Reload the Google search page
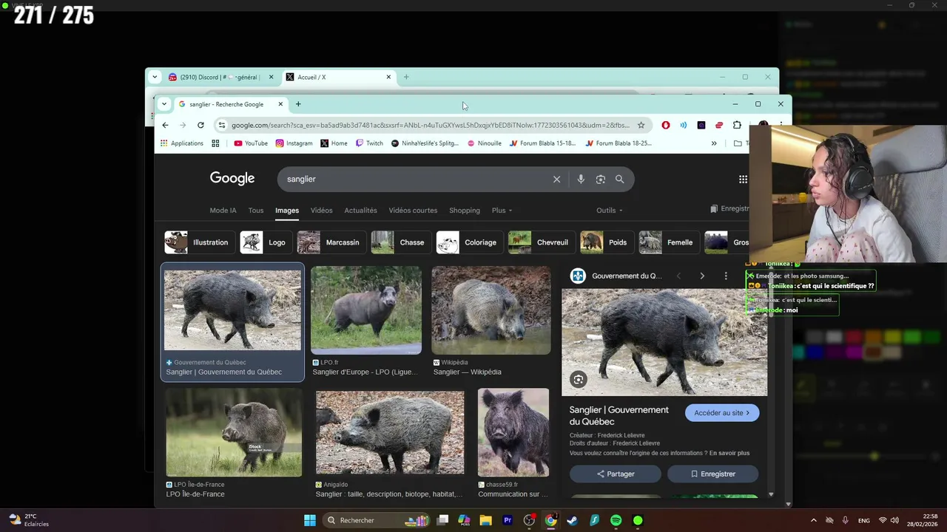The width and height of the screenshot is (947, 532). [200, 125]
